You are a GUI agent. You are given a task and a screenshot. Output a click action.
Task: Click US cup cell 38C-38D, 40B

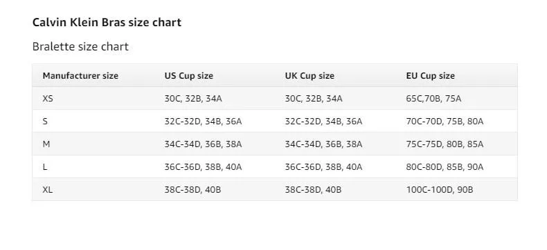pyautogui.click(x=192, y=190)
